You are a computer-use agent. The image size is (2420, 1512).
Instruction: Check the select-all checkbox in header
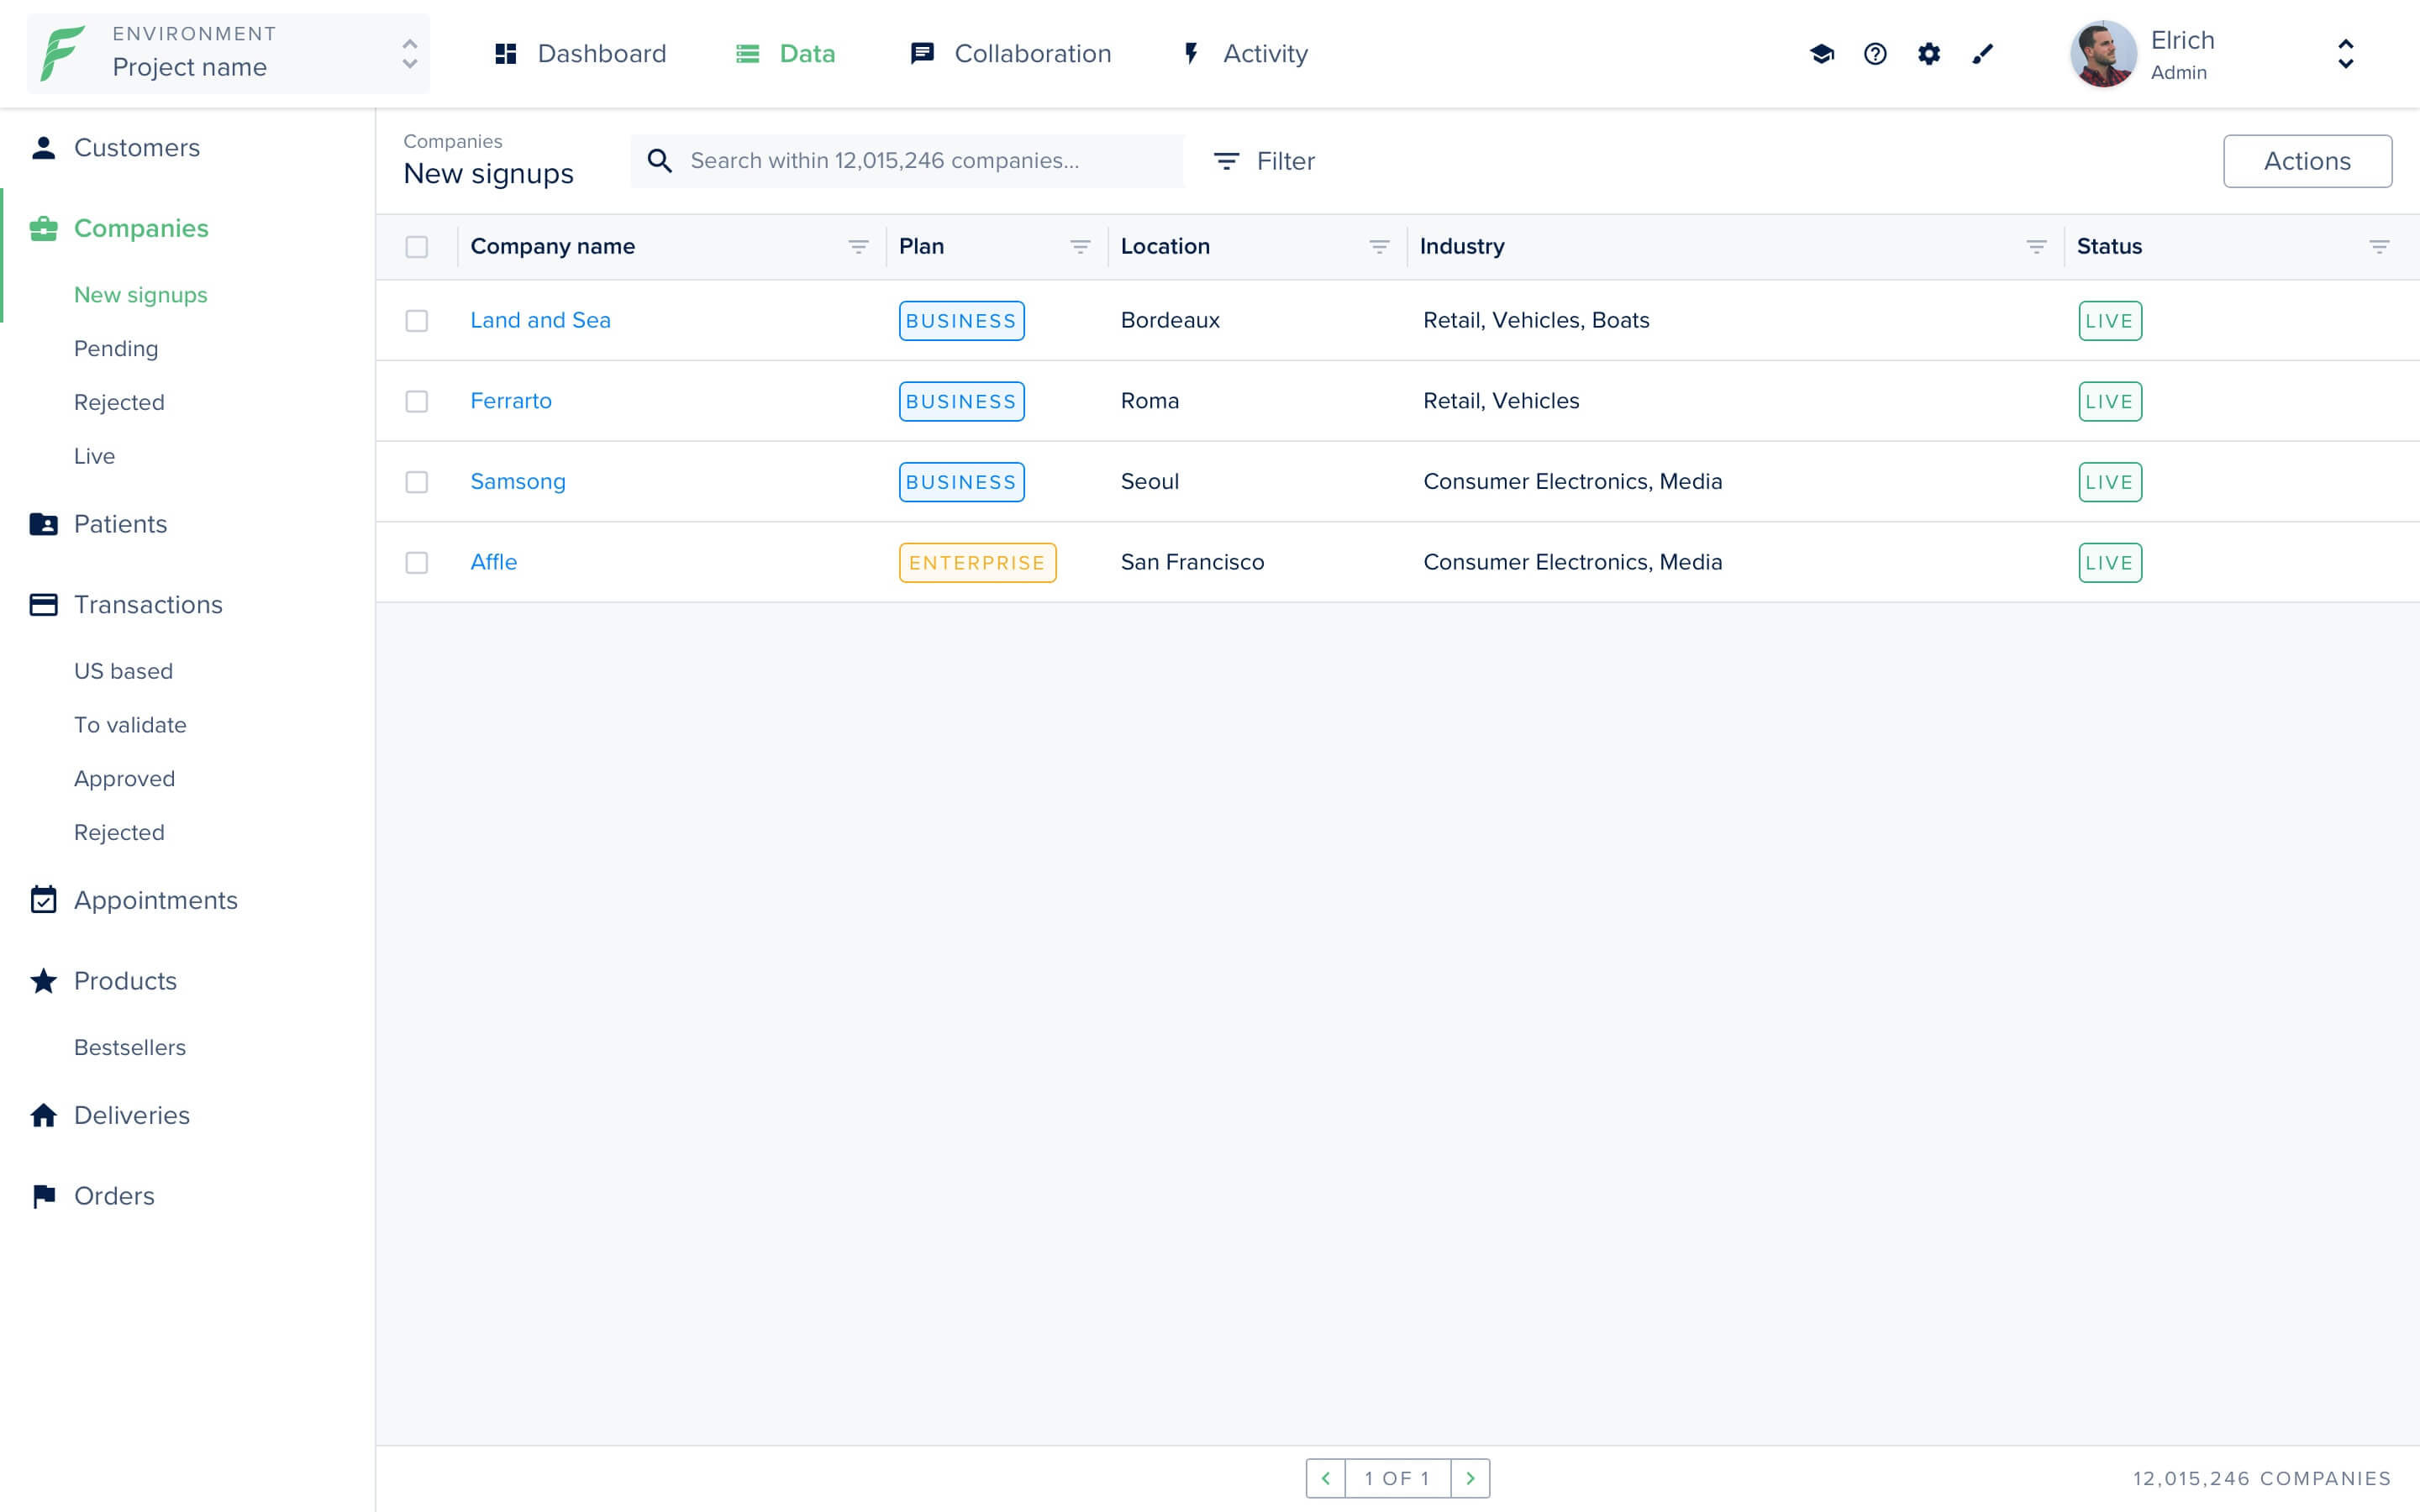(x=417, y=247)
